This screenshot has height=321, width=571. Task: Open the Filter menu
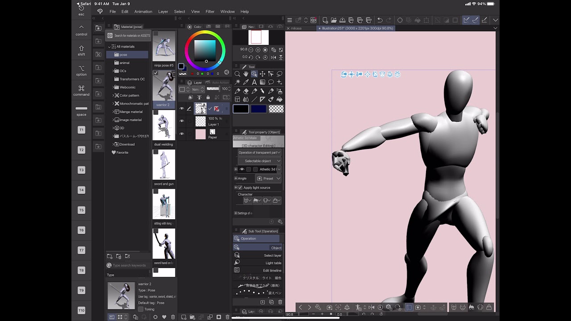[210, 12]
